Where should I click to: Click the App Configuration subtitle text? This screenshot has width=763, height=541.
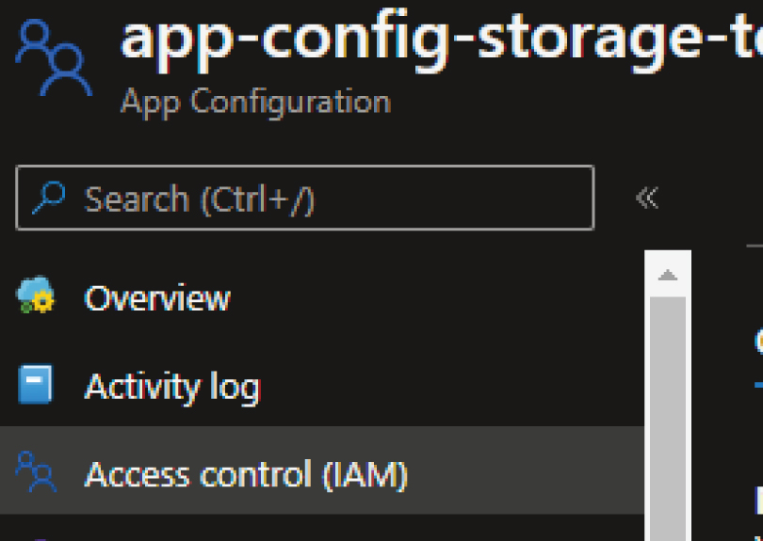tap(255, 102)
